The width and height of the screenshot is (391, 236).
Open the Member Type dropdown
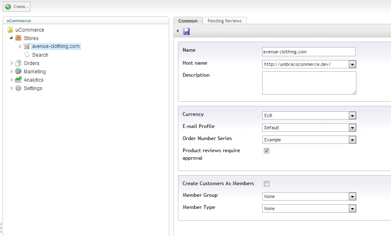point(352,208)
